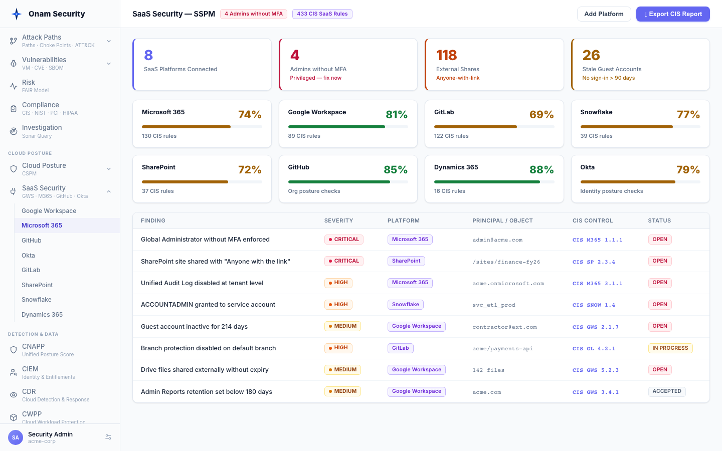Click Drive files shared externally finding
Image resolution: width=722 pixels, height=451 pixels.
click(205, 370)
